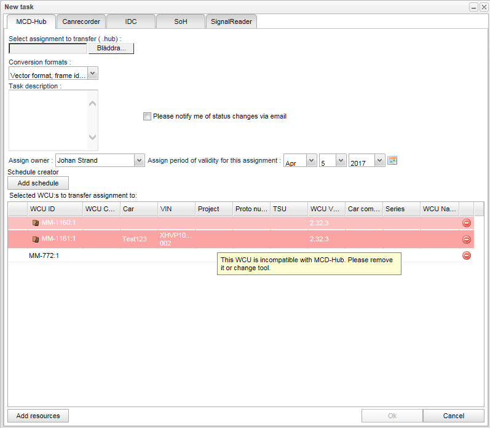Sort table by the WCU ID column header

[x=54, y=209]
